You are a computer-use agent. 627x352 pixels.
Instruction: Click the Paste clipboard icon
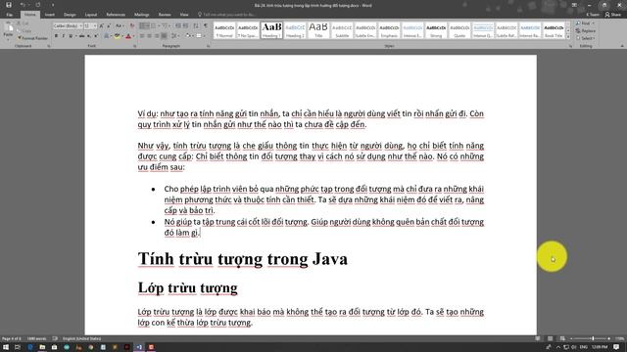coord(9,27)
